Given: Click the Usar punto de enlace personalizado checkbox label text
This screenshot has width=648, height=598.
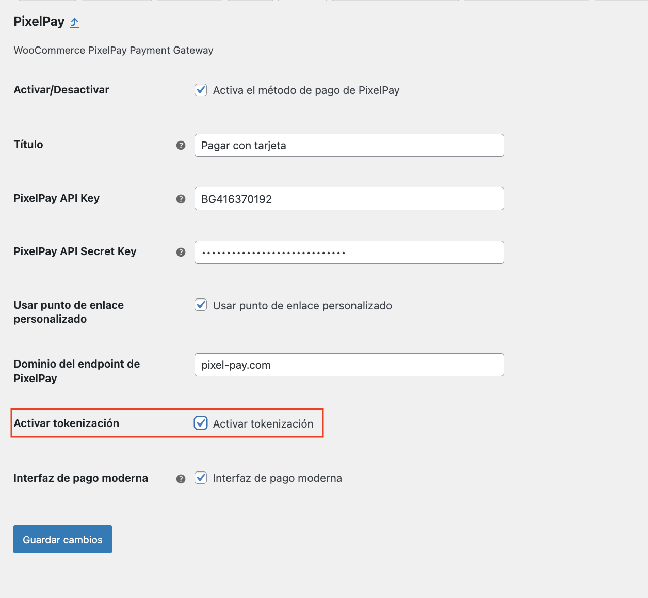Looking at the screenshot, I should click(x=302, y=306).
